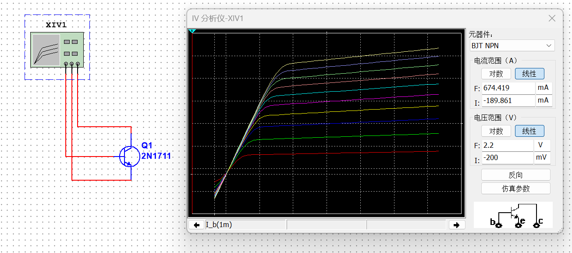Click the XIV1 instrument label

(x=56, y=24)
